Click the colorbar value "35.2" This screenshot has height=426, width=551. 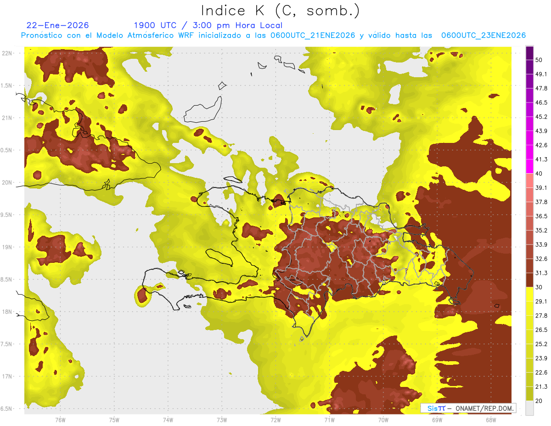tap(541, 230)
